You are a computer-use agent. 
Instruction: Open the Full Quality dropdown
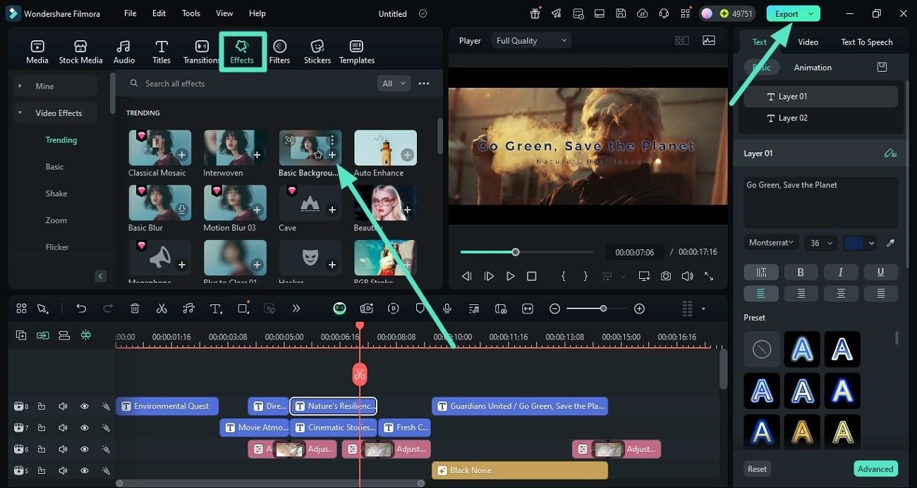[x=531, y=41]
